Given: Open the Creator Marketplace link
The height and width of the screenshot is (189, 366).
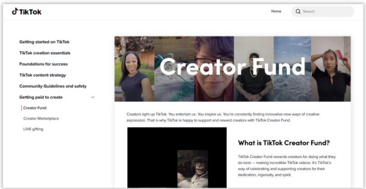Looking at the screenshot, I should tap(41, 118).
